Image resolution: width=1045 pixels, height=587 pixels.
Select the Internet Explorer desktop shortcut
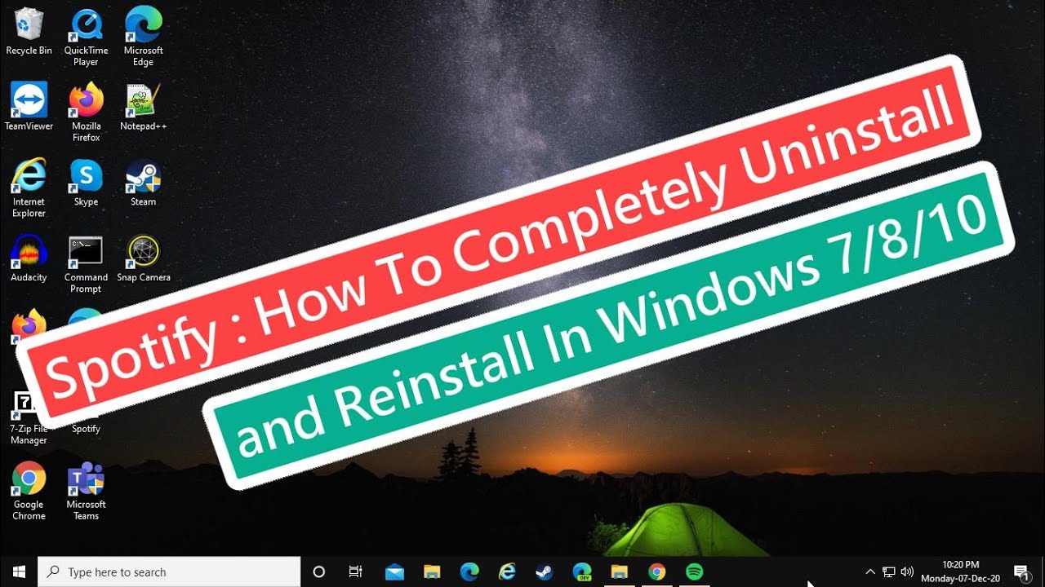(x=29, y=188)
